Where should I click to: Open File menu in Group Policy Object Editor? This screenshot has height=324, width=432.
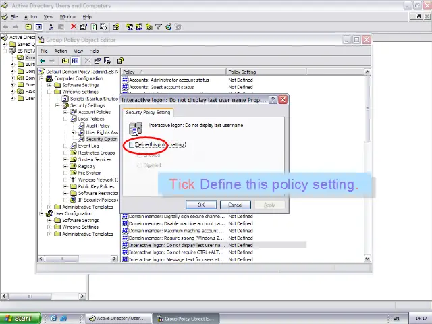44,51
